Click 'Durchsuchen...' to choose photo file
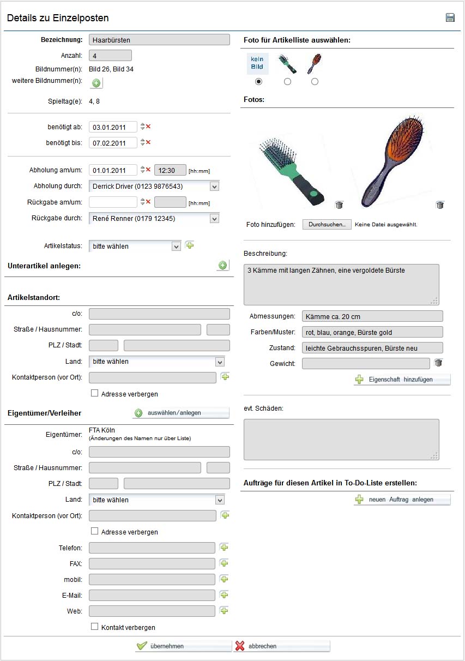465x661 pixels. click(x=327, y=225)
